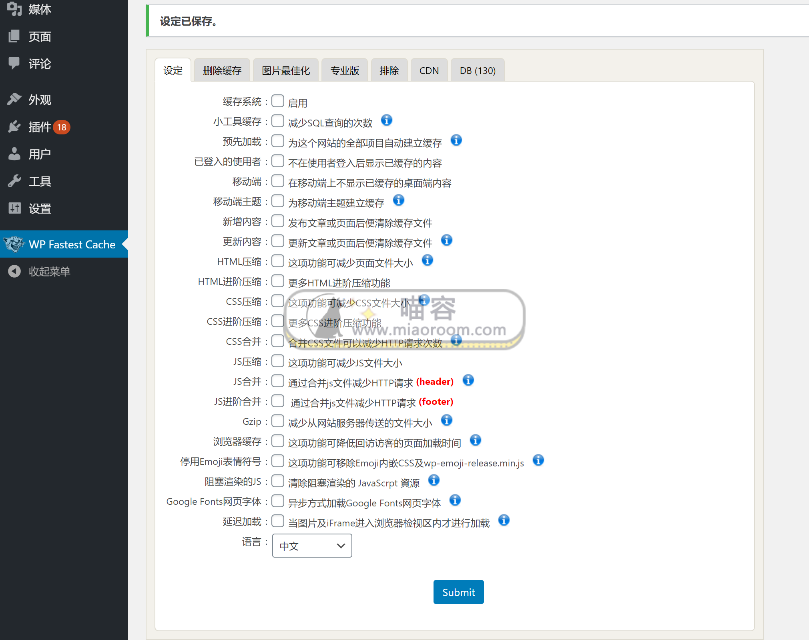Image resolution: width=809 pixels, height=640 pixels.
Task: Click the info icon next to 预先加载
Action: pyautogui.click(x=456, y=140)
